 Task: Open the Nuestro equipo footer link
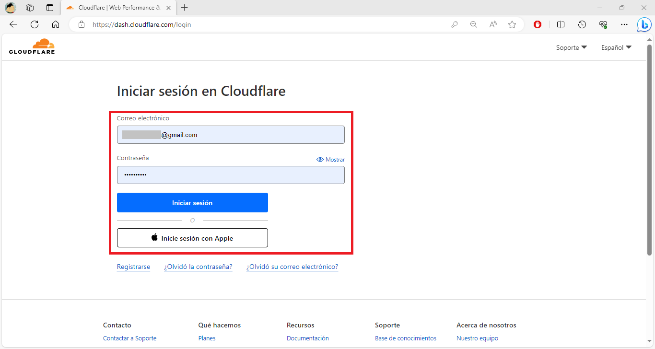(x=477, y=338)
